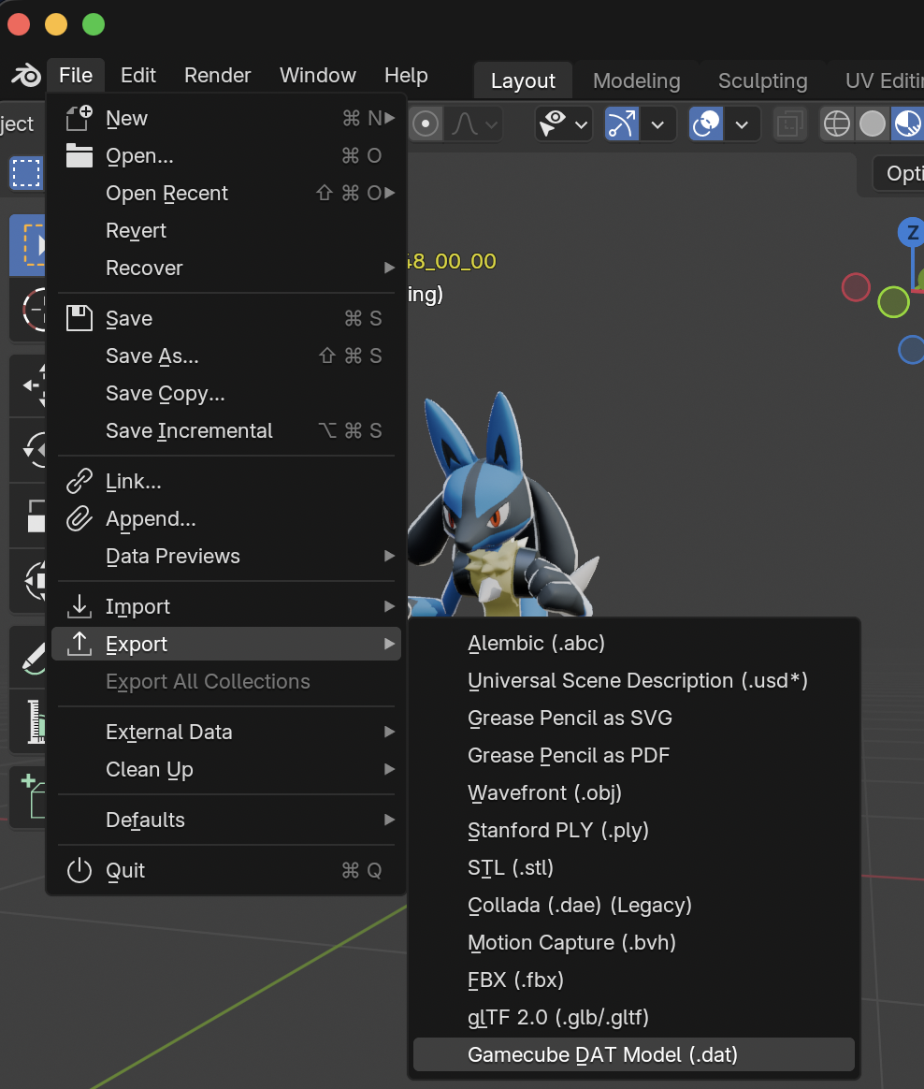924x1089 pixels.
Task: Click Append... in the File menu
Action: pos(226,519)
